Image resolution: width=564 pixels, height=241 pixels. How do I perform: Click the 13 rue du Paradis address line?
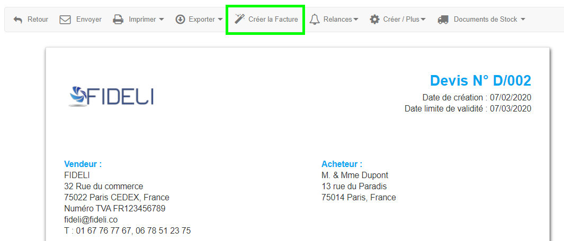click(354, 187)
